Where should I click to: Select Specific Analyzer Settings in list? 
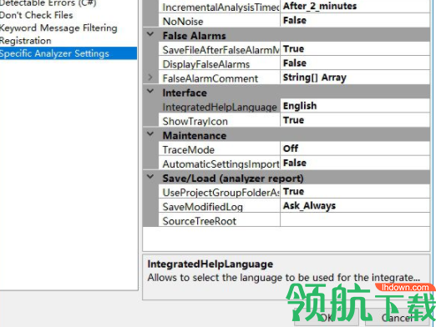pos(68,53)
